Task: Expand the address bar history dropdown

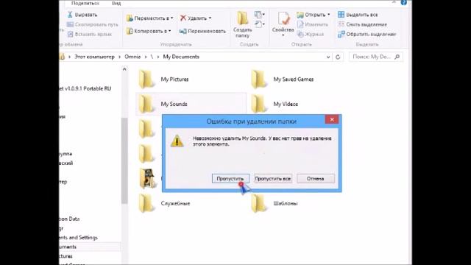Action: pos(328,57)
